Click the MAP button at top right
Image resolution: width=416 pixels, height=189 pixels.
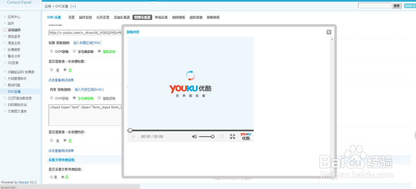(x=410, y=6)
